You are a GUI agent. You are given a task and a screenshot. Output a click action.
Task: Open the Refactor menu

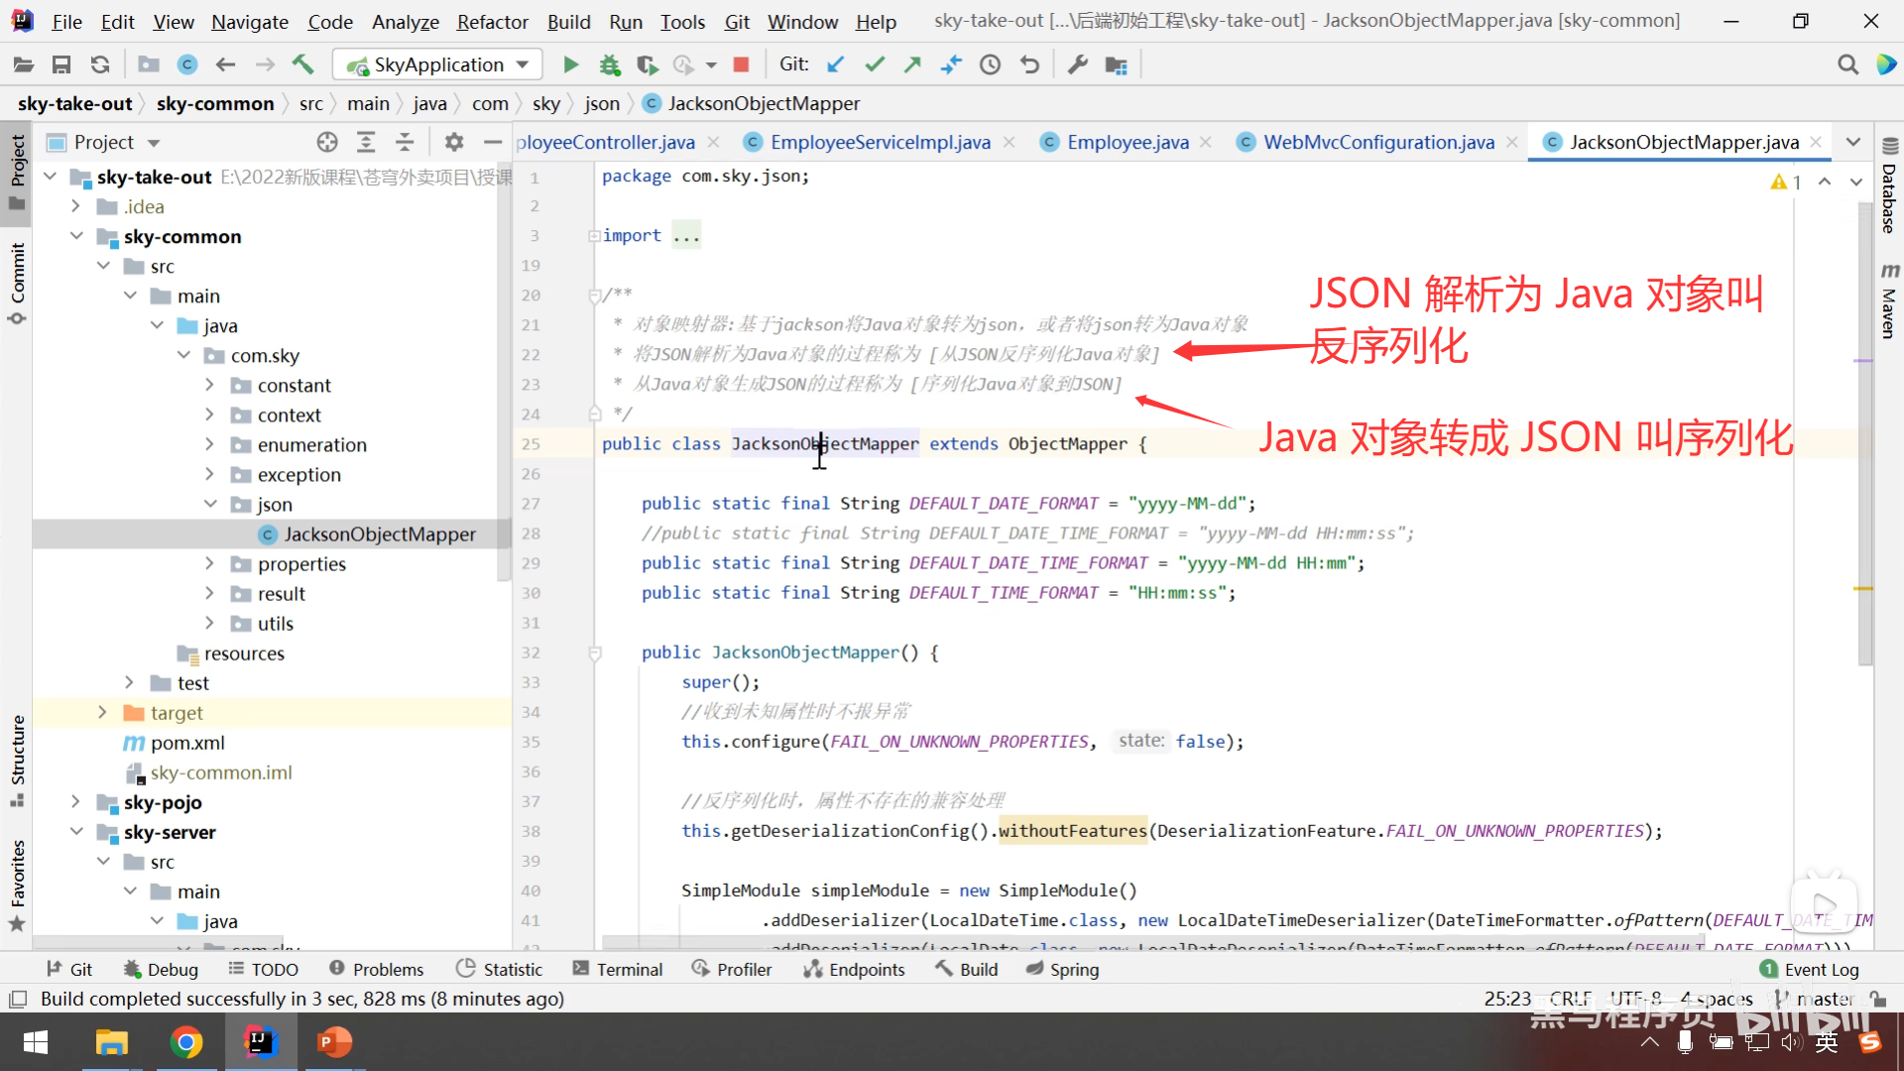492,22
